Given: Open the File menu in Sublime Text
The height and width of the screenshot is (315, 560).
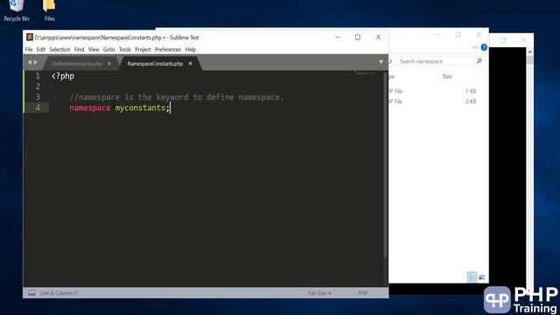Looking at the screenshot, I should 29,49.
